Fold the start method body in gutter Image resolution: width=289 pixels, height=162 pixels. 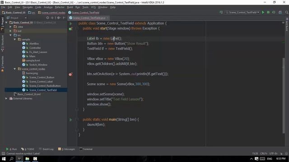pos(77,28)
